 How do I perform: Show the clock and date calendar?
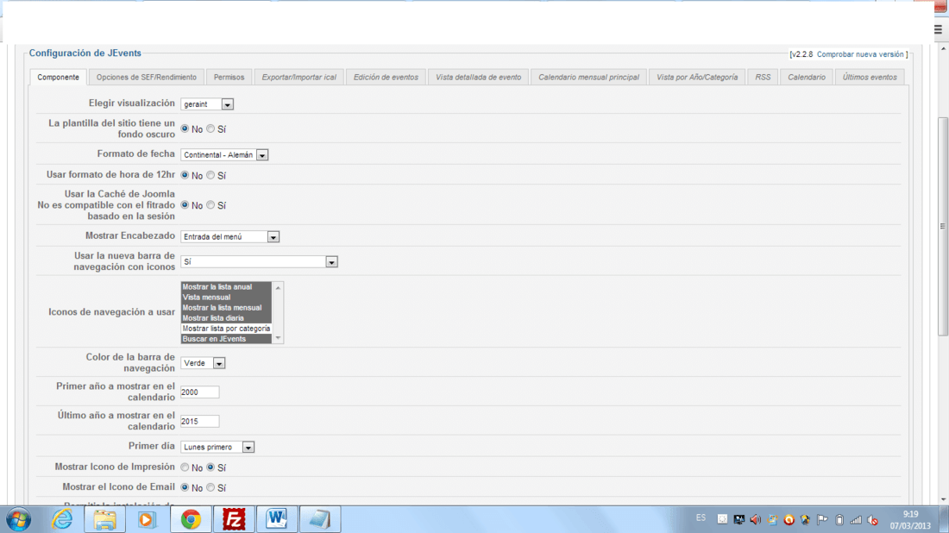point(910,520)
